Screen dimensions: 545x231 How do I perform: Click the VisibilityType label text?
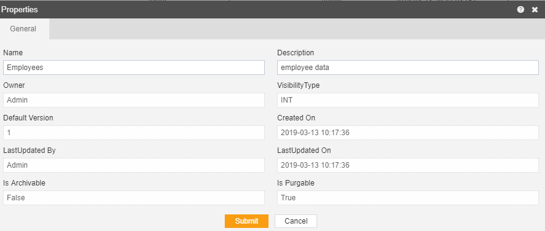point(298,85)
